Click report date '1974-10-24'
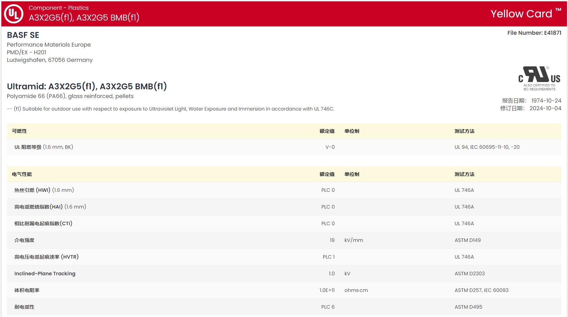The height and width of the screenshot is (317, 568). [x=546, y=100]
